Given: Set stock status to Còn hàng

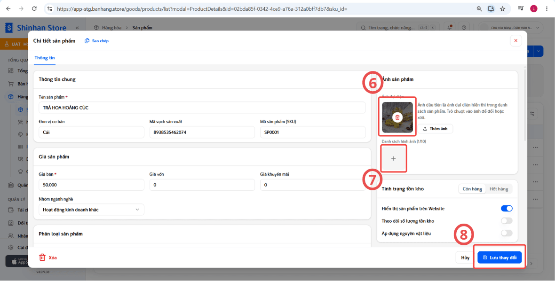Looking at the screenshot, I should click(472, 189).
